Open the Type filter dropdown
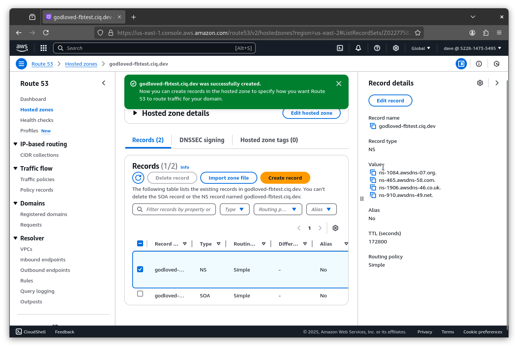 [235, 209]
